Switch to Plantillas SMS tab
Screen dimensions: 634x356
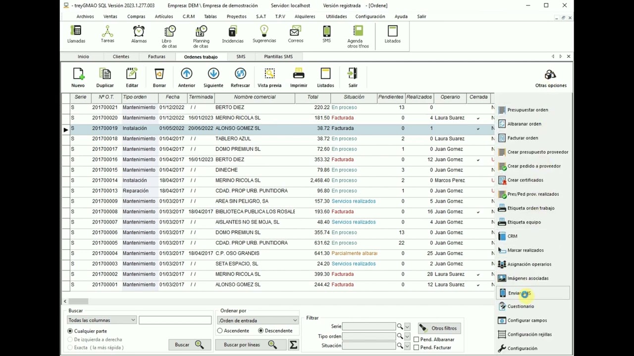click(278, 56)
